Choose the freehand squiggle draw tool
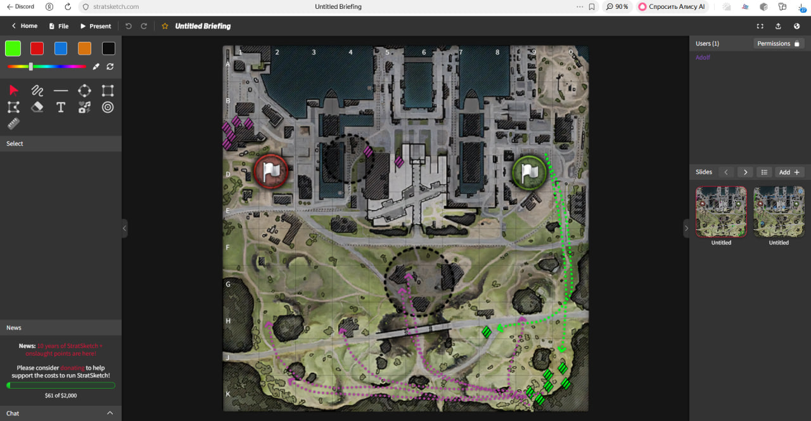The width and height of the screenshot is (811, 421). 37,90
